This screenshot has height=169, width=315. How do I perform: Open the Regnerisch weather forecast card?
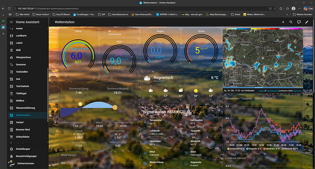(181, 88)
